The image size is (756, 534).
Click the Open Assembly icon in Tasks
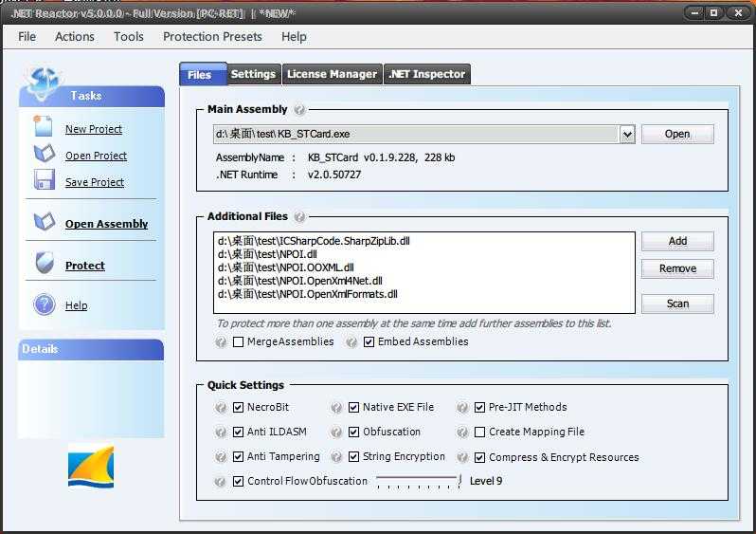coord(45,222)
